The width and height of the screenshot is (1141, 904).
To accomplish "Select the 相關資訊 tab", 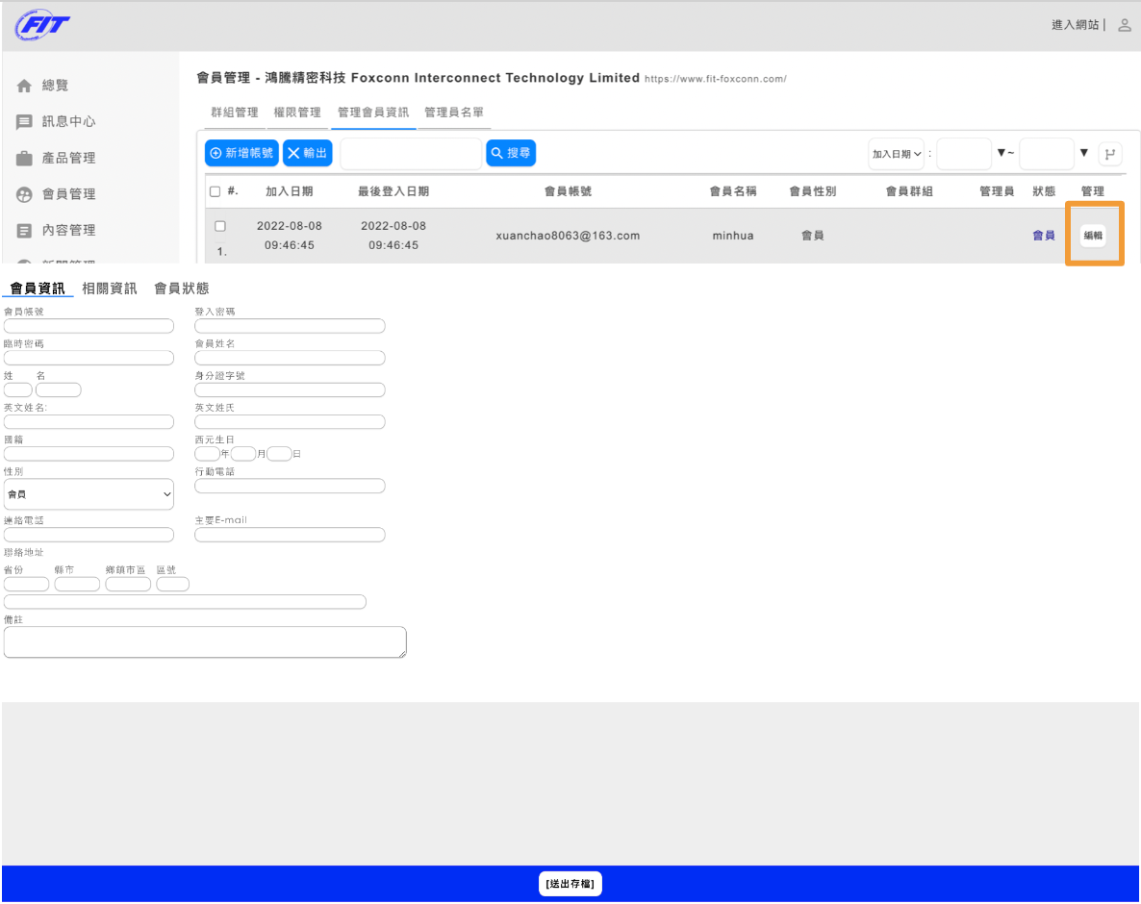I will click(x=109, y=289).
